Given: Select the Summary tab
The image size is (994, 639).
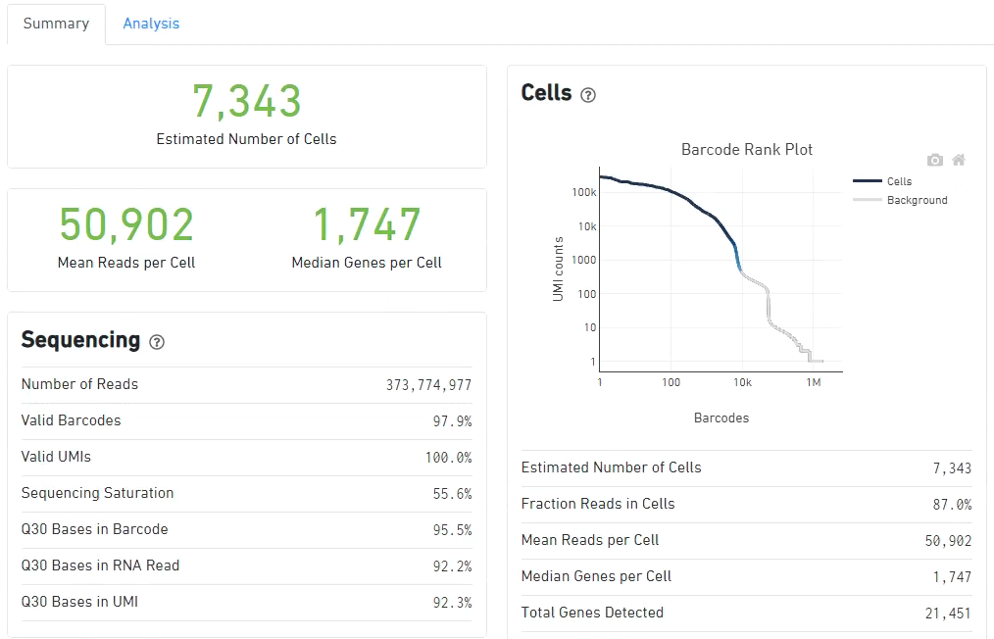Looking at the screenshot, I should pyautogui.click(x=56, y=24).
